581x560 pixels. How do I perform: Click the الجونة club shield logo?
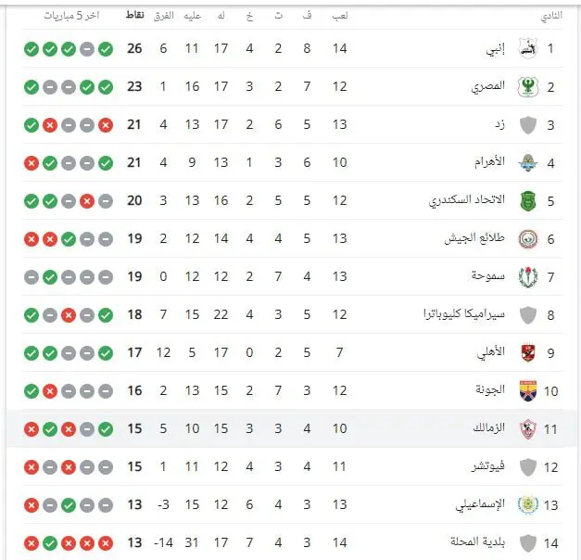point(528,391)
